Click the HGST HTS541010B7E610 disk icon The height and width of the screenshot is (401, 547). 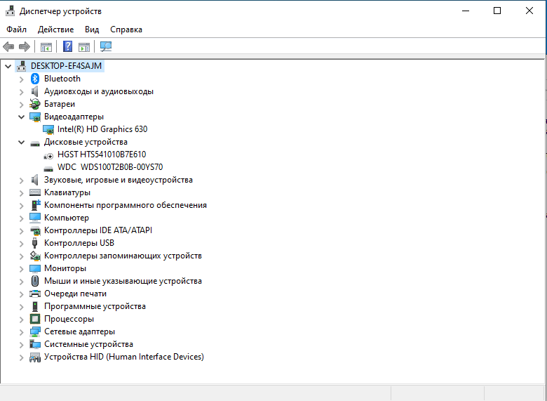pyautogui.click(x=48, y=155)
